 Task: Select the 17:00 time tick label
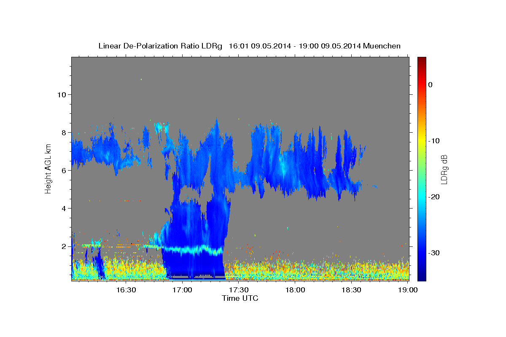pos(182,290)
